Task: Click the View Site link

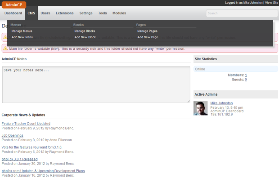Action: coord(271,3)
